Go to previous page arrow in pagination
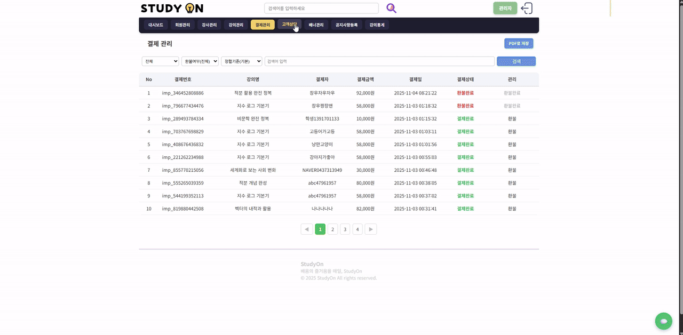 tap(307, 229)
